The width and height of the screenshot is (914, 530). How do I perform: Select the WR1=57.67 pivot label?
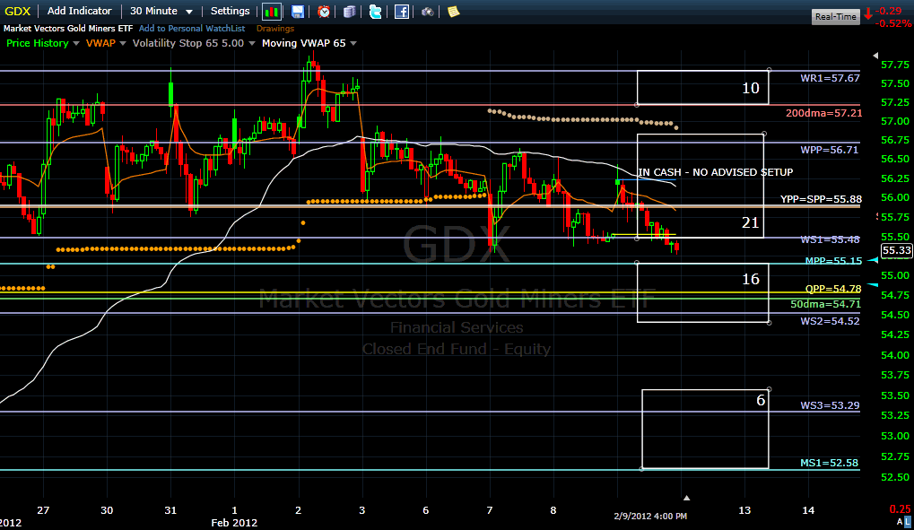coord(830,78)
